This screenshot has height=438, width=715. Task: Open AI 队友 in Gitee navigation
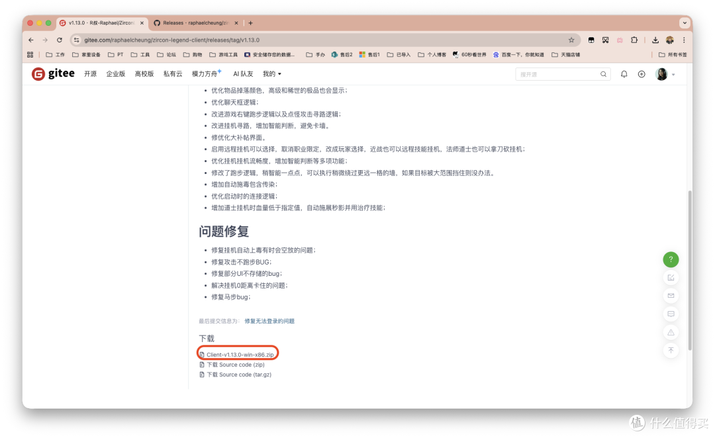coord(243,74)
